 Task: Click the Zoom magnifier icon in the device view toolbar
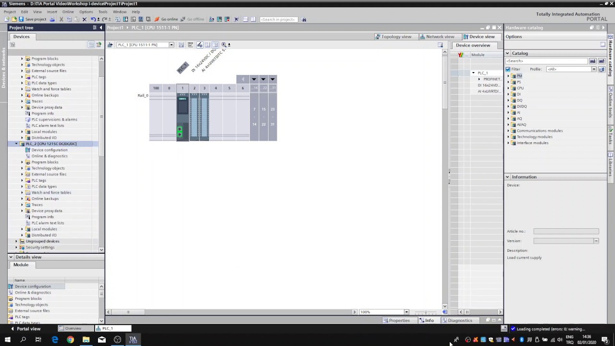coord(224,45)
